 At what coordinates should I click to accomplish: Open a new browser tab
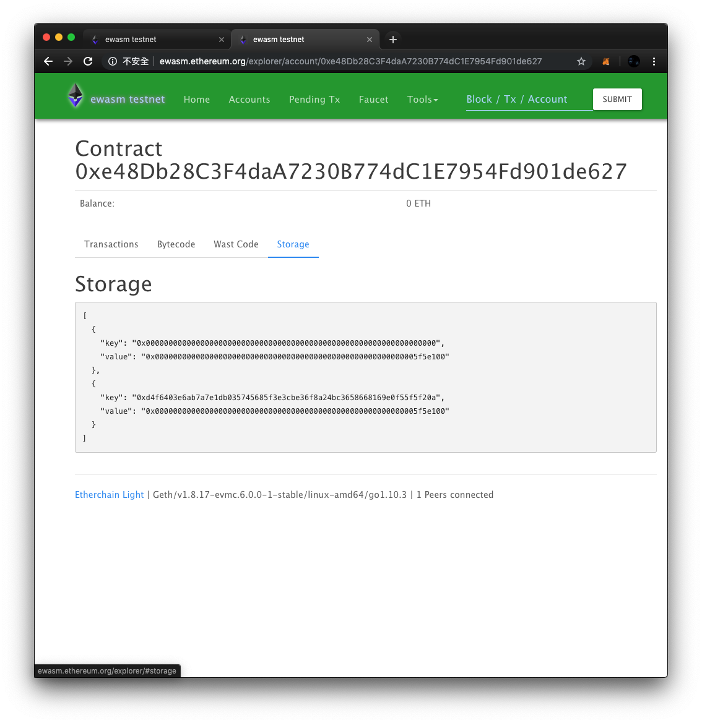[x=392, y=40]
